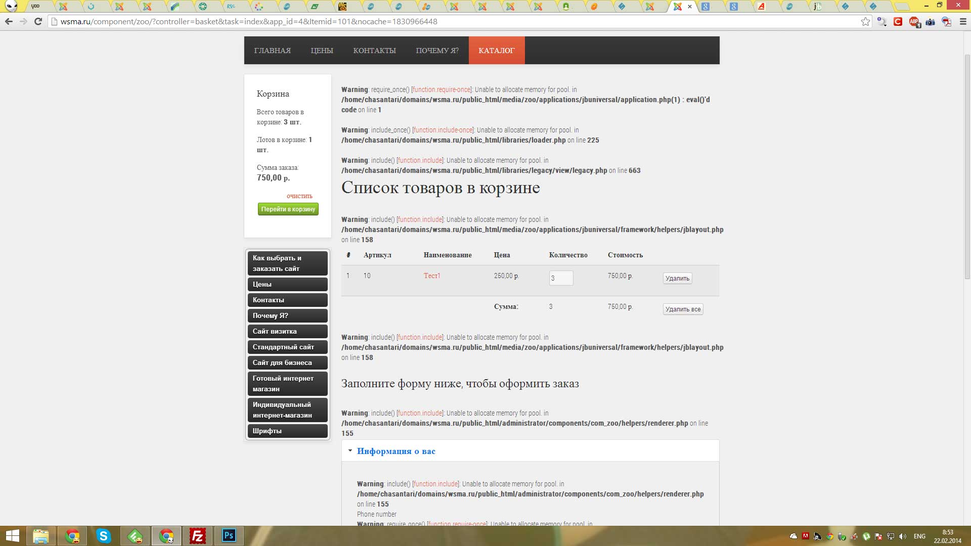971x546 pixels.
Task: Click the browser back arrow
Action: 9,22
